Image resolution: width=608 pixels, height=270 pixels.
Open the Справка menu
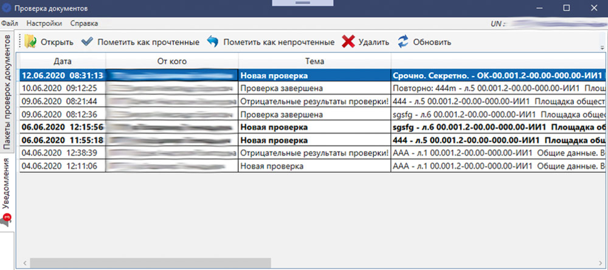(x=84, y=24)
